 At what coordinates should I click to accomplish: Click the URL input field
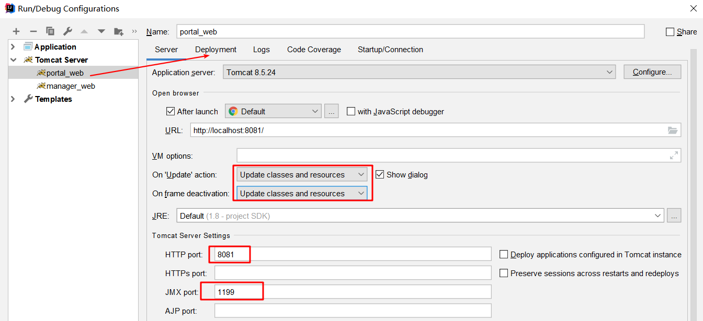436,130
